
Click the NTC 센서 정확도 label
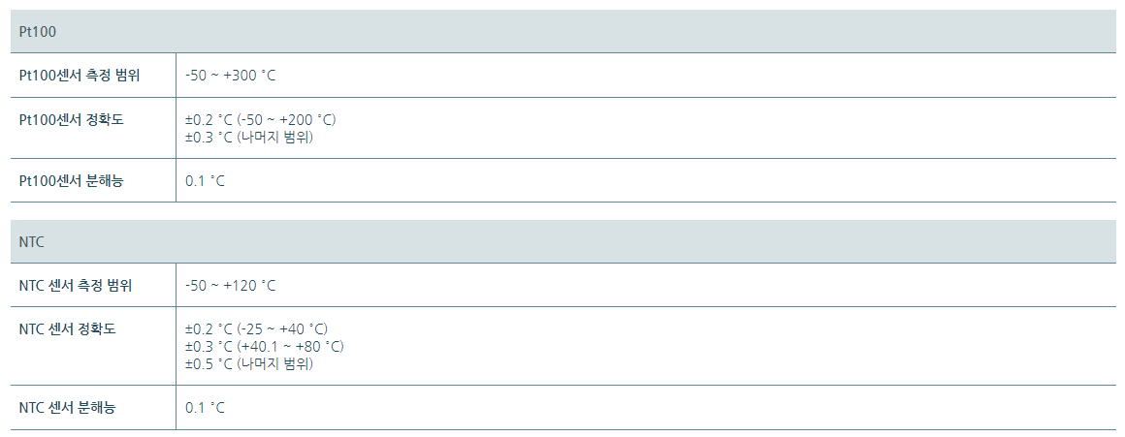point(68,328)
